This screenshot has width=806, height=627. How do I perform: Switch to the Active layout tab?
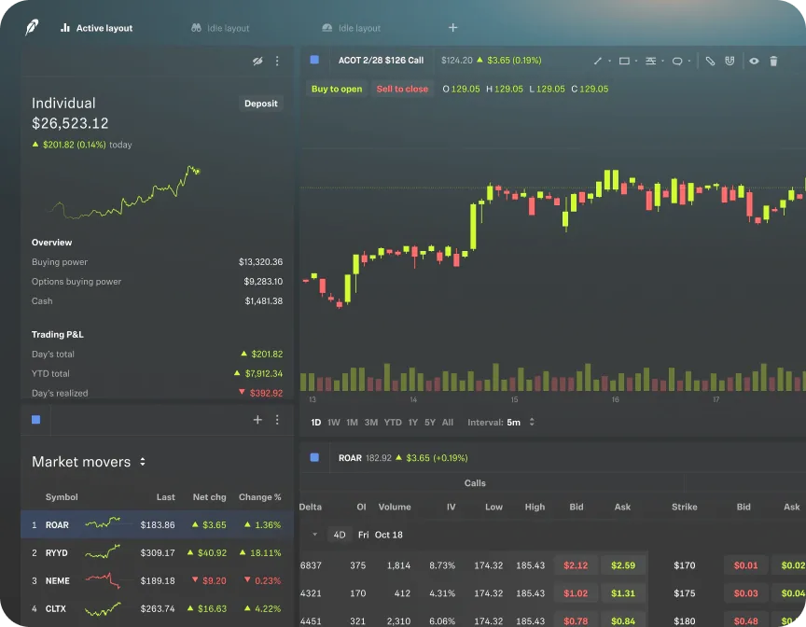click(x=97, y=28)
